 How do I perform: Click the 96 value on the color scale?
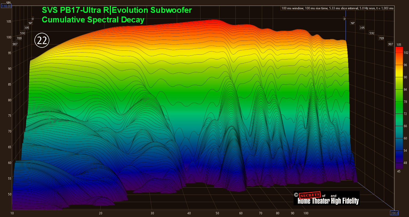[406, 65]
